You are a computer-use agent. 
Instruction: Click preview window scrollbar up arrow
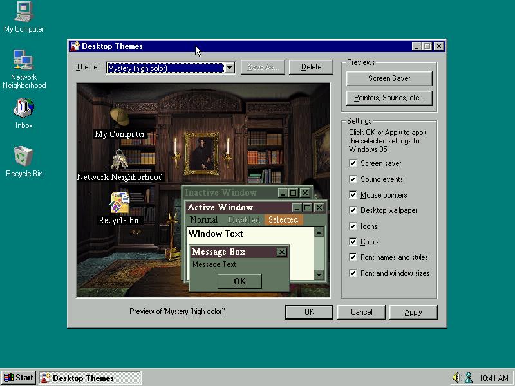click(319, 232)
